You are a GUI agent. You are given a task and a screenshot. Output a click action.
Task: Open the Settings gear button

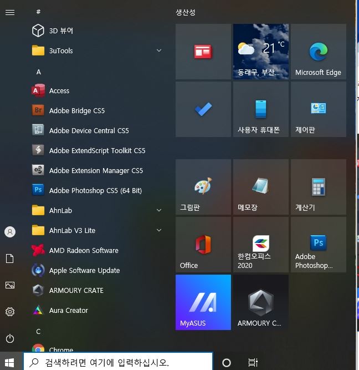[10, 312]
